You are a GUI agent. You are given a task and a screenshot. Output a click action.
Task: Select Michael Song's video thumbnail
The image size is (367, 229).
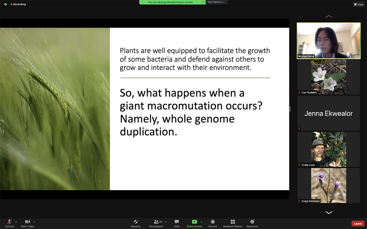point(329,41)
